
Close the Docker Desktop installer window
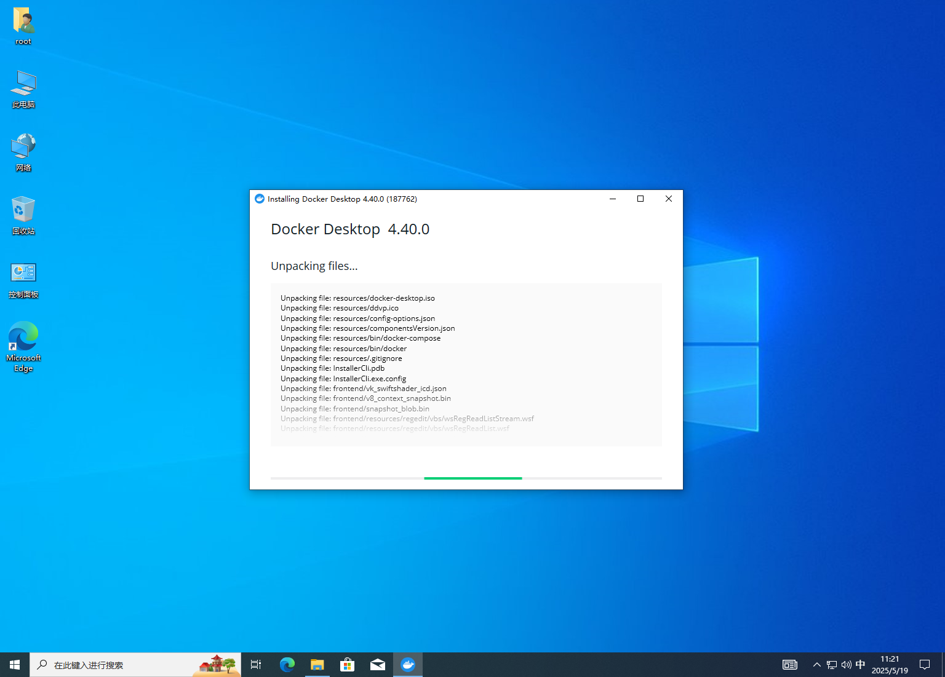point(669,199)
